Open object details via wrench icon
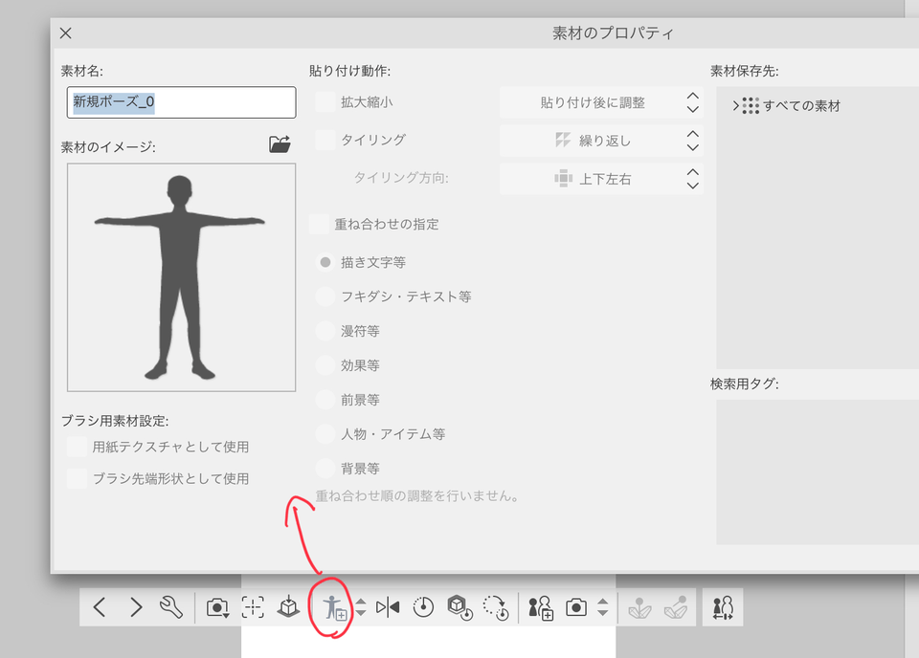Image resolution: width=919 pixels, height=658 pixels. pos(171,607)
